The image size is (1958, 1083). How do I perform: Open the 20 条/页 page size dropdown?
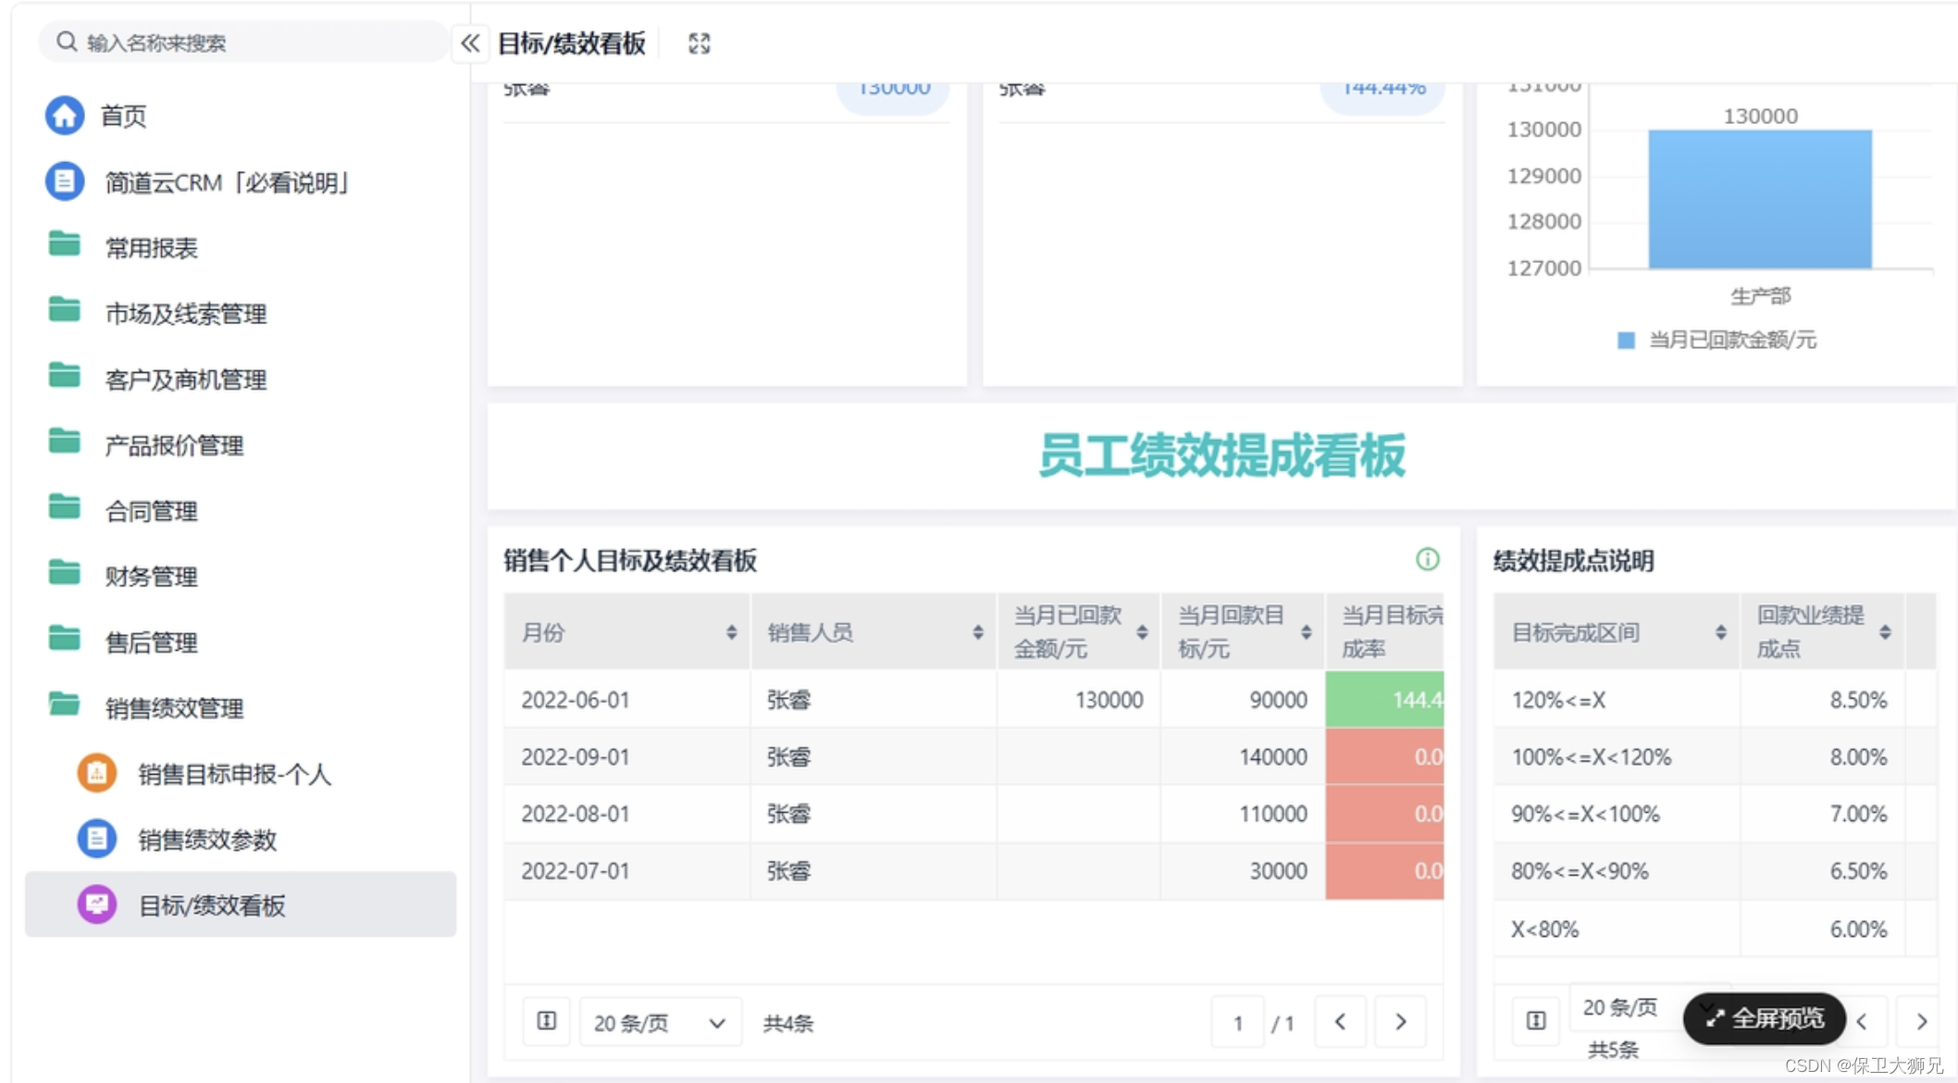[660, 1023]
